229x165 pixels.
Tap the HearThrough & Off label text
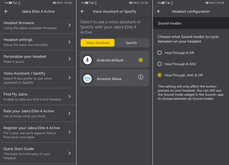coord(179,53)
